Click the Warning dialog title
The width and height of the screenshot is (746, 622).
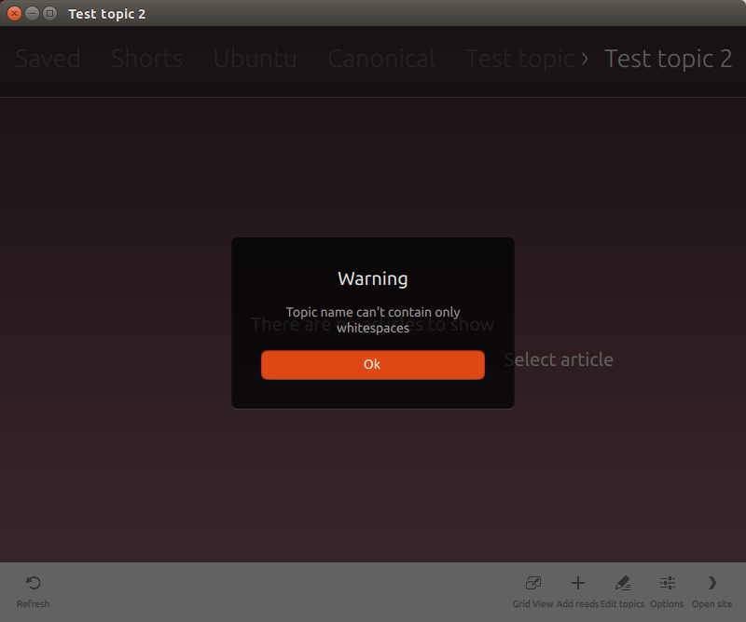[372, 278]
